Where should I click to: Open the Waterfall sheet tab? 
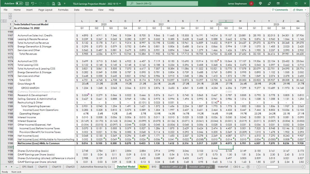click(223, 167)
